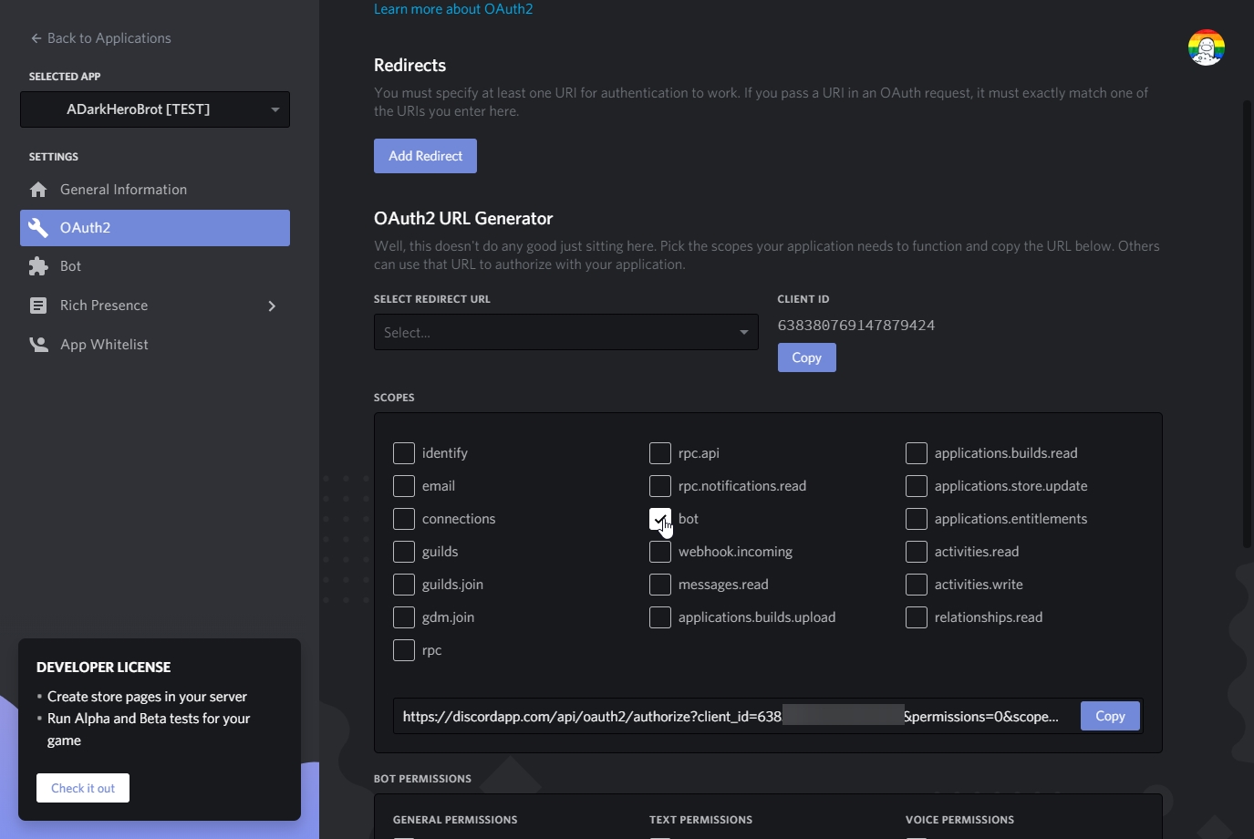Screen dimensions: 1254x839
Task: Click the back arrow to Applications
Action: click(36, 38)
